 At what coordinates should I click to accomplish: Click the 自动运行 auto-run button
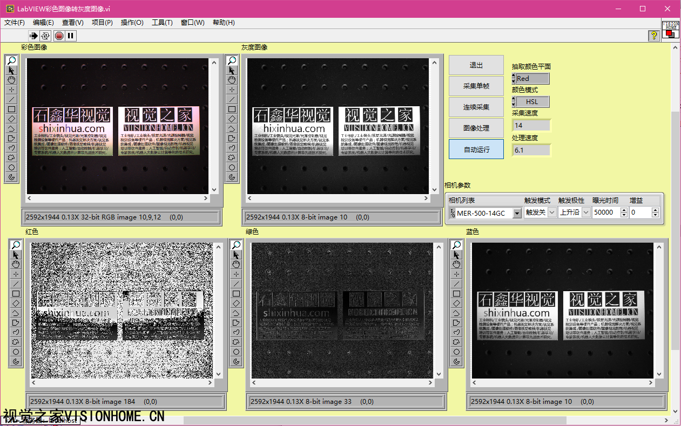(x=476, y=149)
